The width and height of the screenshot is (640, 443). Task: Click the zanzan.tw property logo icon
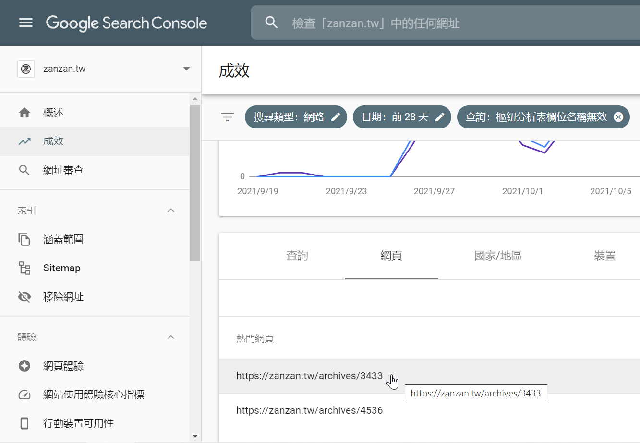pos(26,69)
